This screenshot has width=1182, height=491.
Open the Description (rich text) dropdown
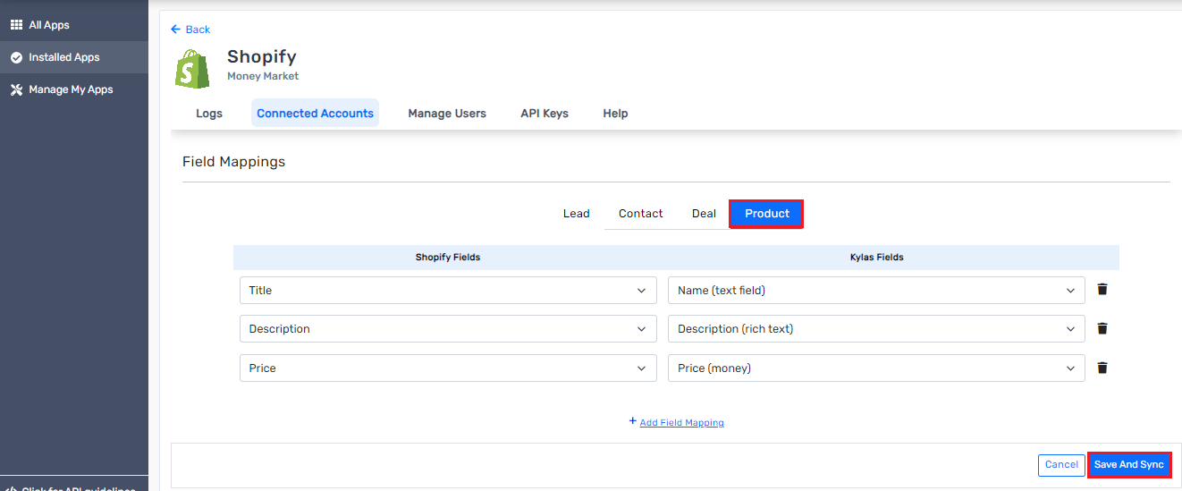click(x=875, y=329)
